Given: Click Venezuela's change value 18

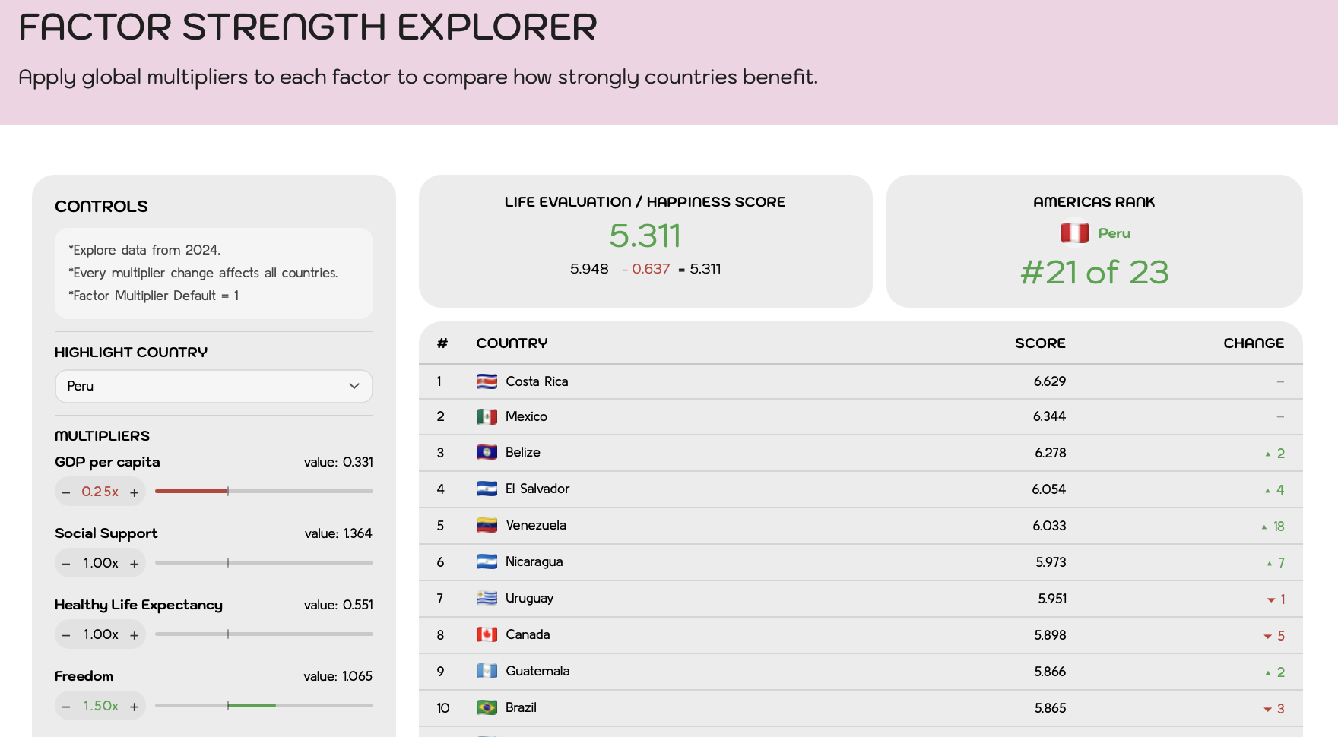Looking at the screenshot, I should click(x=1279, y=527).
